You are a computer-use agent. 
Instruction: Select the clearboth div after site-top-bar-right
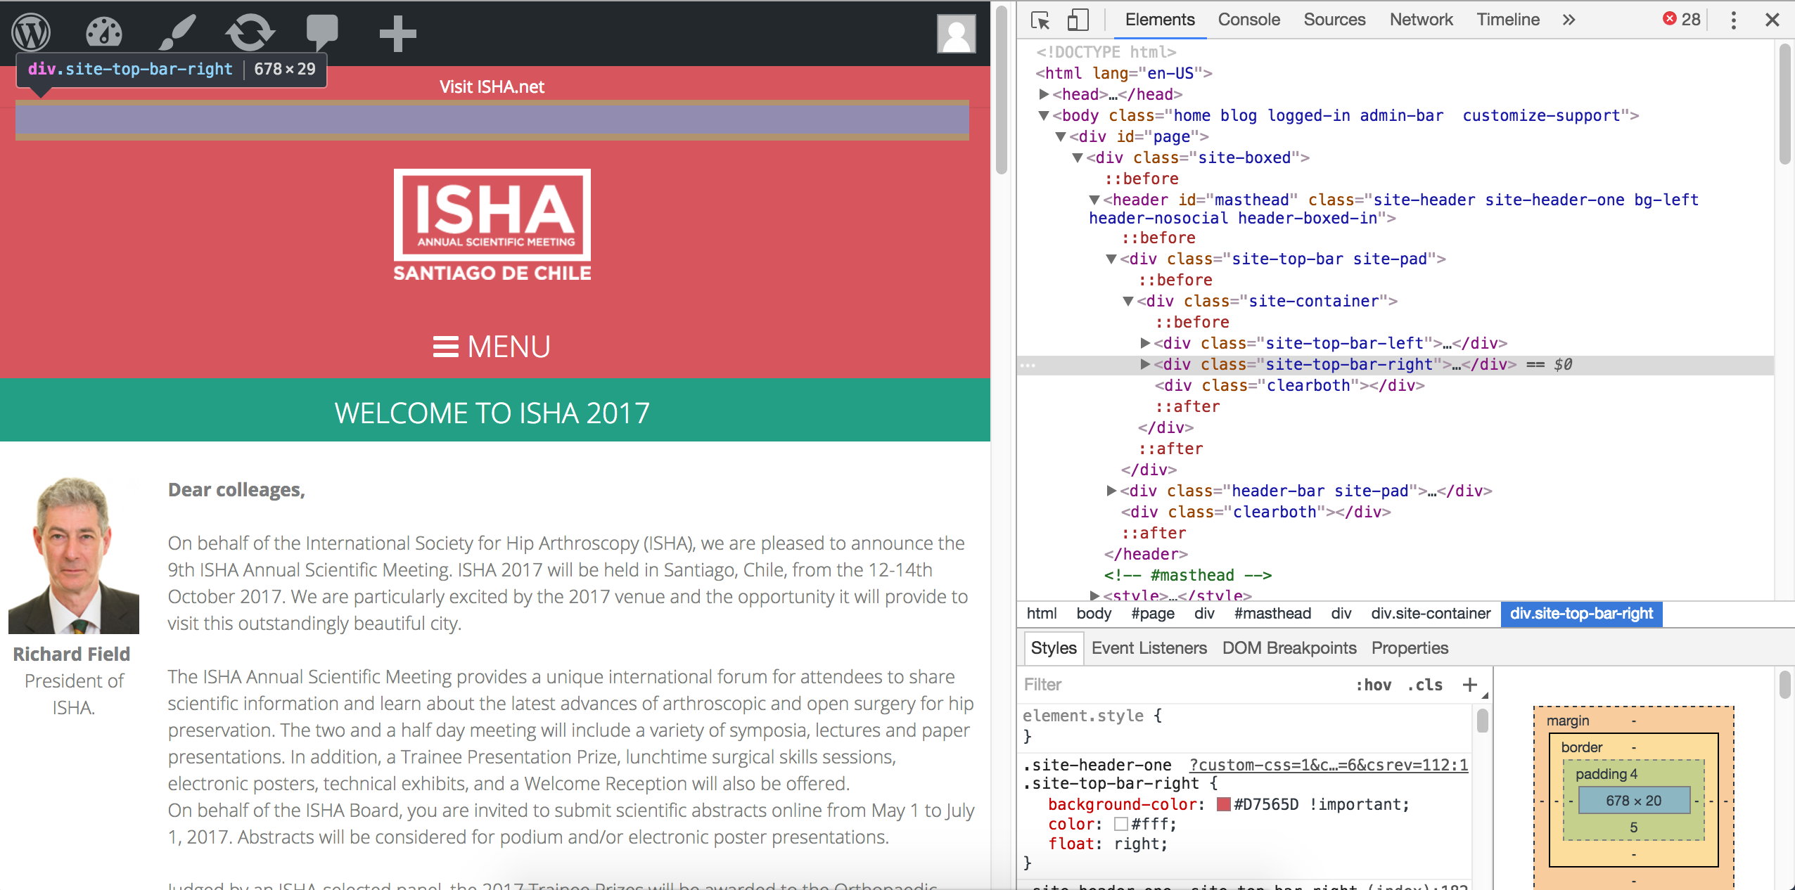coord(1290,385)
